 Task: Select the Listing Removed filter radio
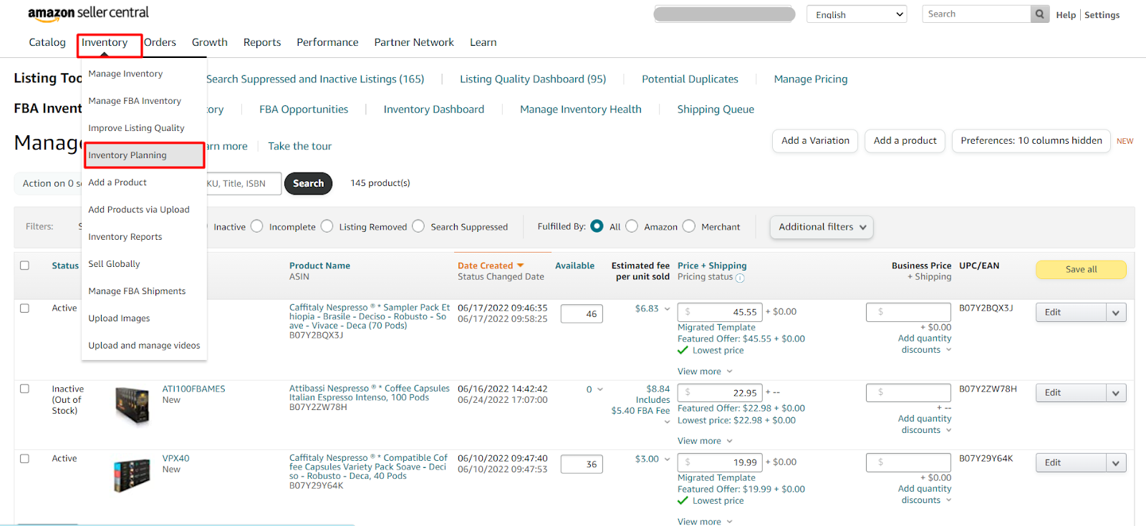(327, 226)
